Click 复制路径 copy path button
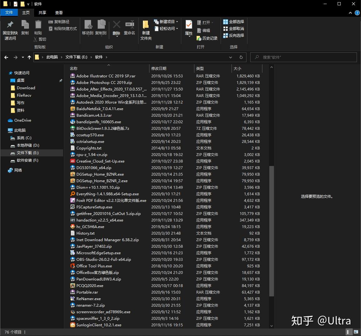The height and width of the screenshot is (336, 361). pyautogui.click(x=59, y=22)
